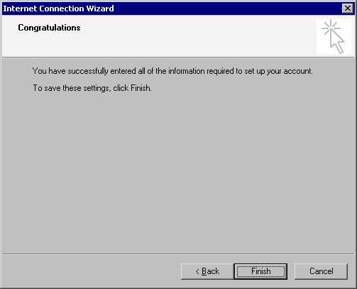Click the wizard cursor icon in header
This screenshot has width=357, height=289.
point(334,36)
